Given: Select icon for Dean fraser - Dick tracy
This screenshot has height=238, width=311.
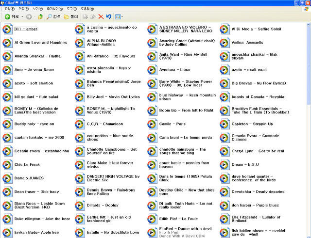Looking at the screenshot, I should click(7, 191).
